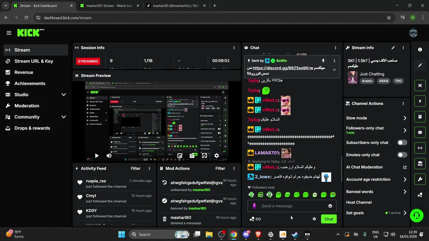Open Activity Feed Filter
The height and width of the screenshot is (241, 429).
pyautogui.click(x=136, y=168)
